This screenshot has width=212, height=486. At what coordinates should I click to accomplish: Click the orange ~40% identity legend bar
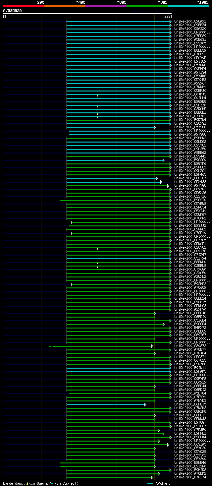pos(65,6)
